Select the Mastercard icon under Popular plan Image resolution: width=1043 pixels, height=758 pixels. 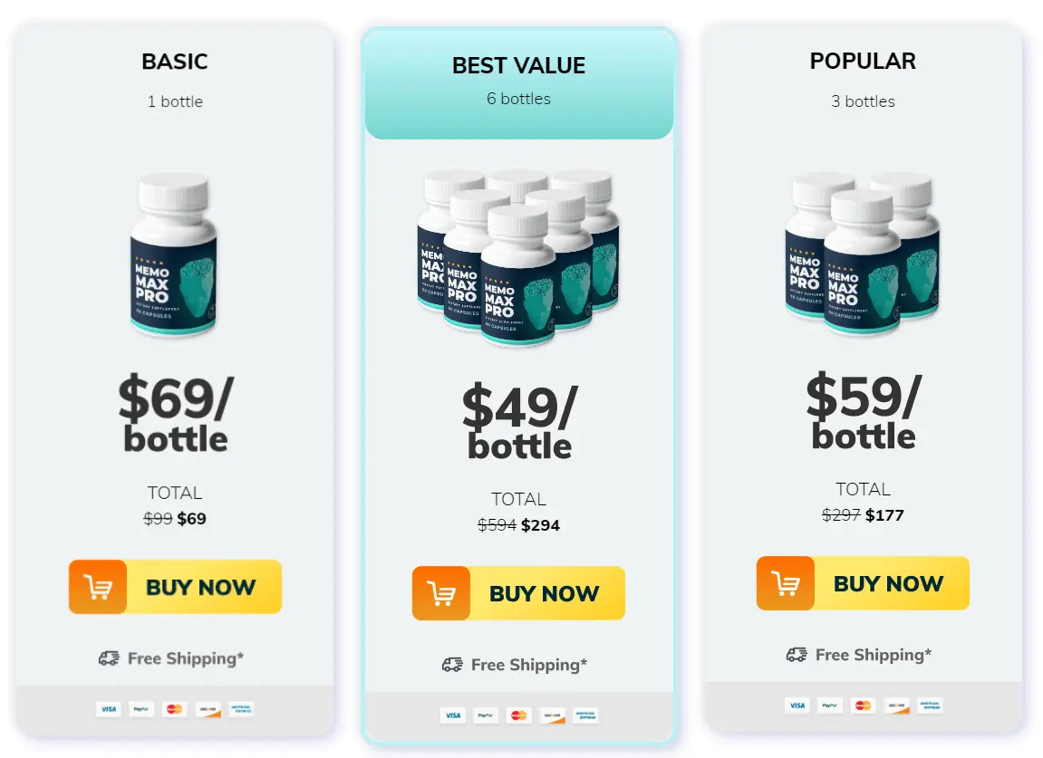(x=863, y=705)
